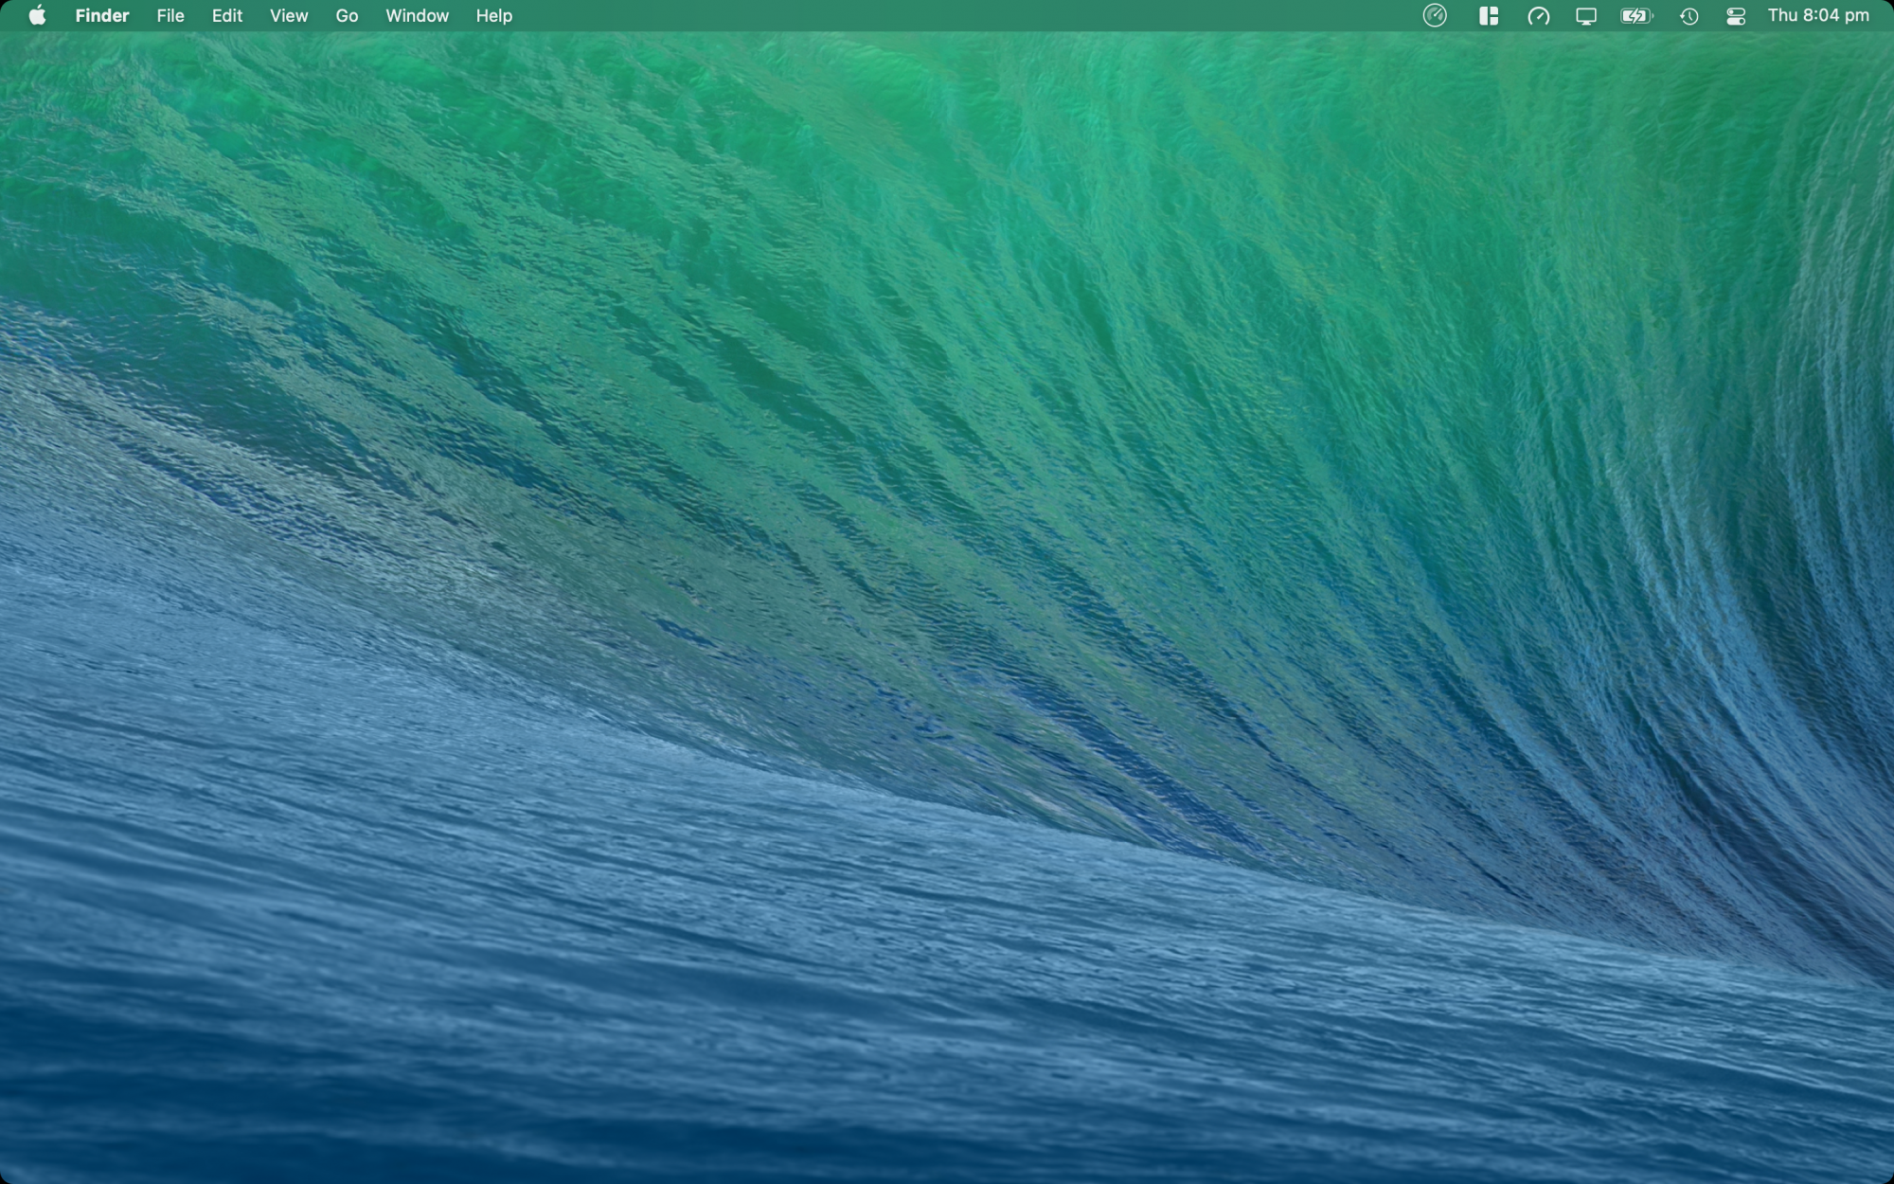Open the Help menu

(x=493, y=15)
